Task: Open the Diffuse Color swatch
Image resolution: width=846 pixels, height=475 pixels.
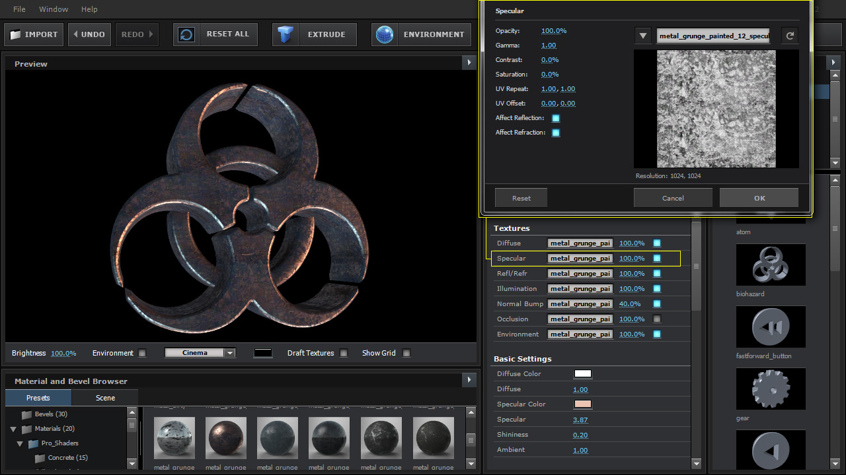Action: (x=582, y=373)
